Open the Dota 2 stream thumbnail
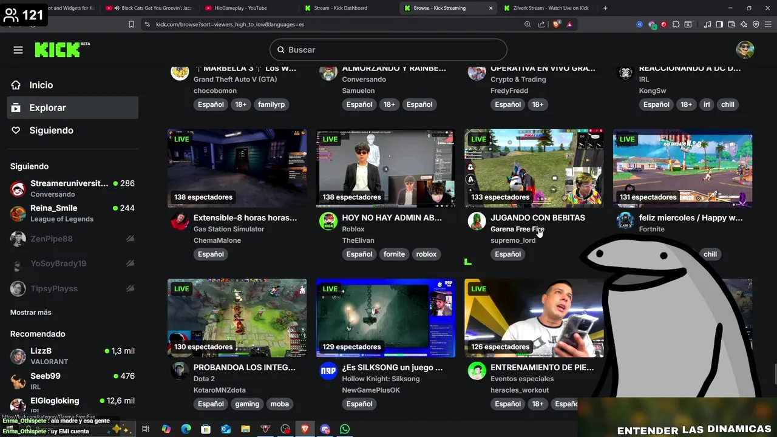 pos(237,318)
